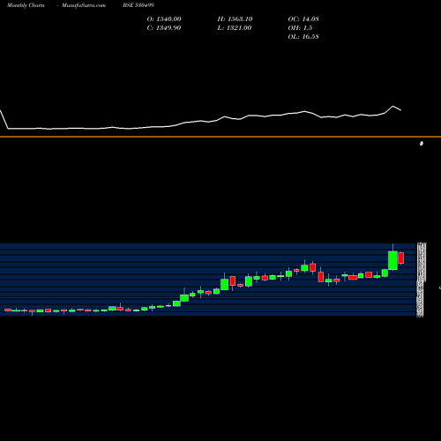
Task: Click the 'Monthly Charts' title text
Action: click(26, 5)
